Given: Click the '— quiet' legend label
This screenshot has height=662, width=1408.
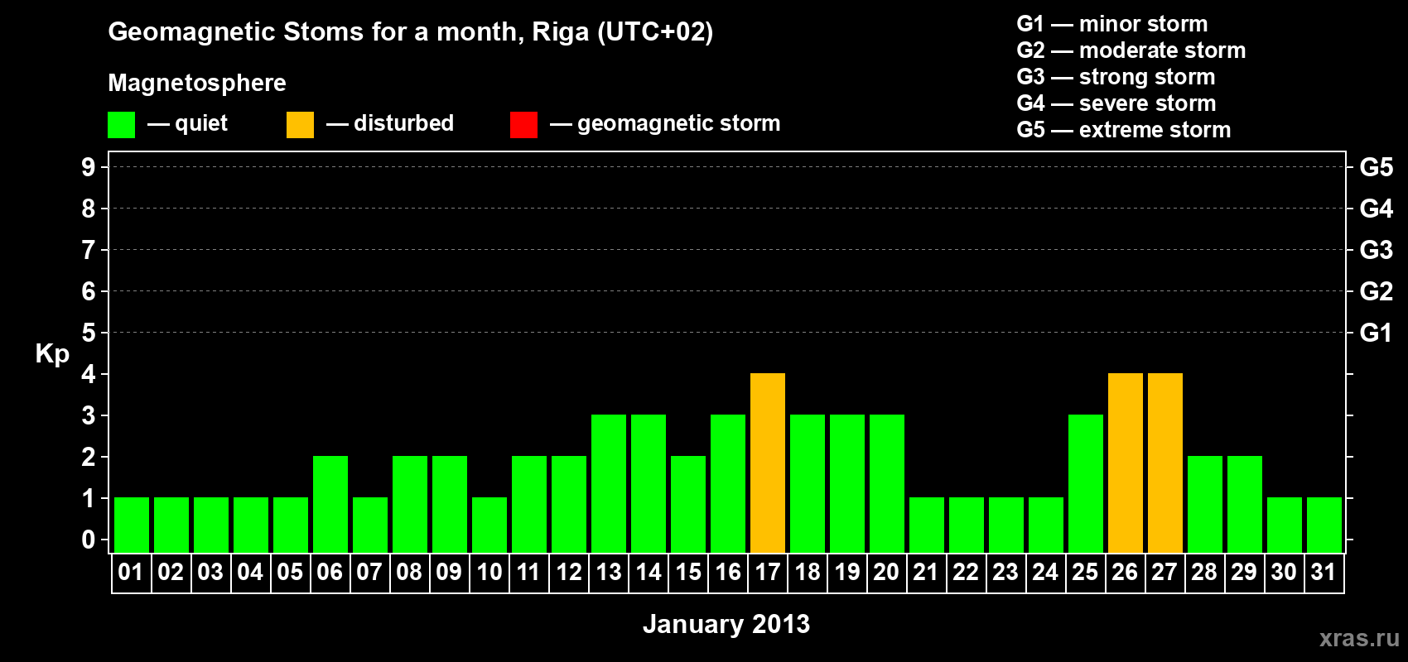Looking at the screenshot, I should pyautogui.click(x=187, y=123).
